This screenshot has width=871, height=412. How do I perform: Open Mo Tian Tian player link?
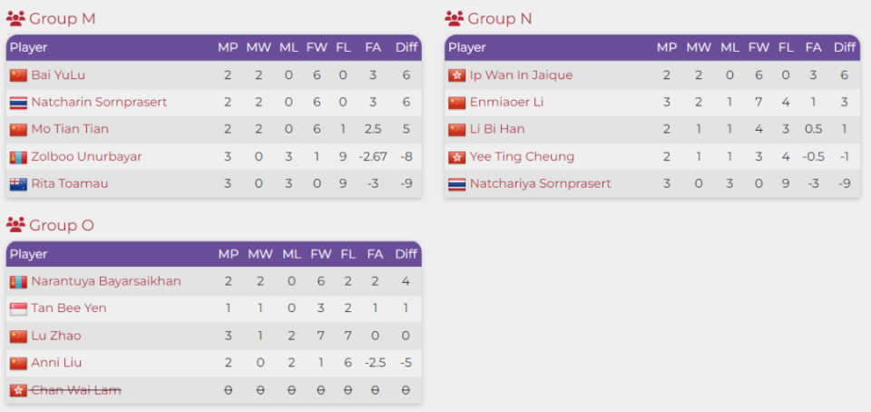pos(70,129)
